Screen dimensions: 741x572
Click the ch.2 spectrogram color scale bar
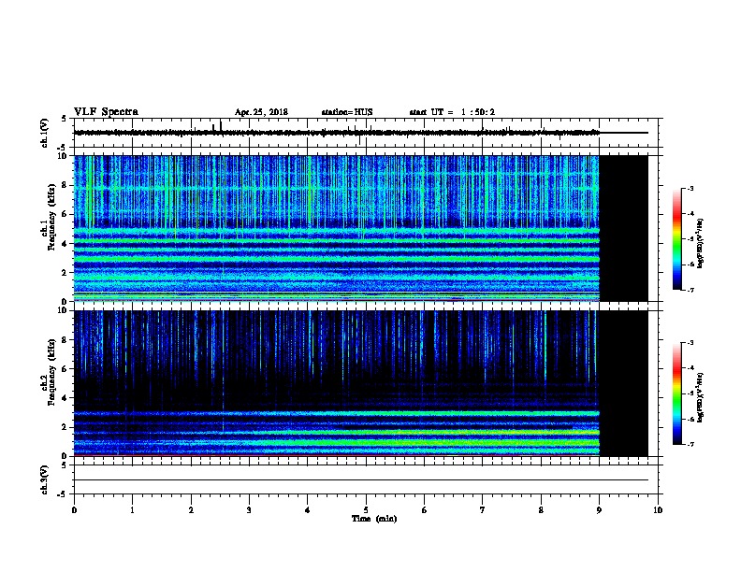677,393
